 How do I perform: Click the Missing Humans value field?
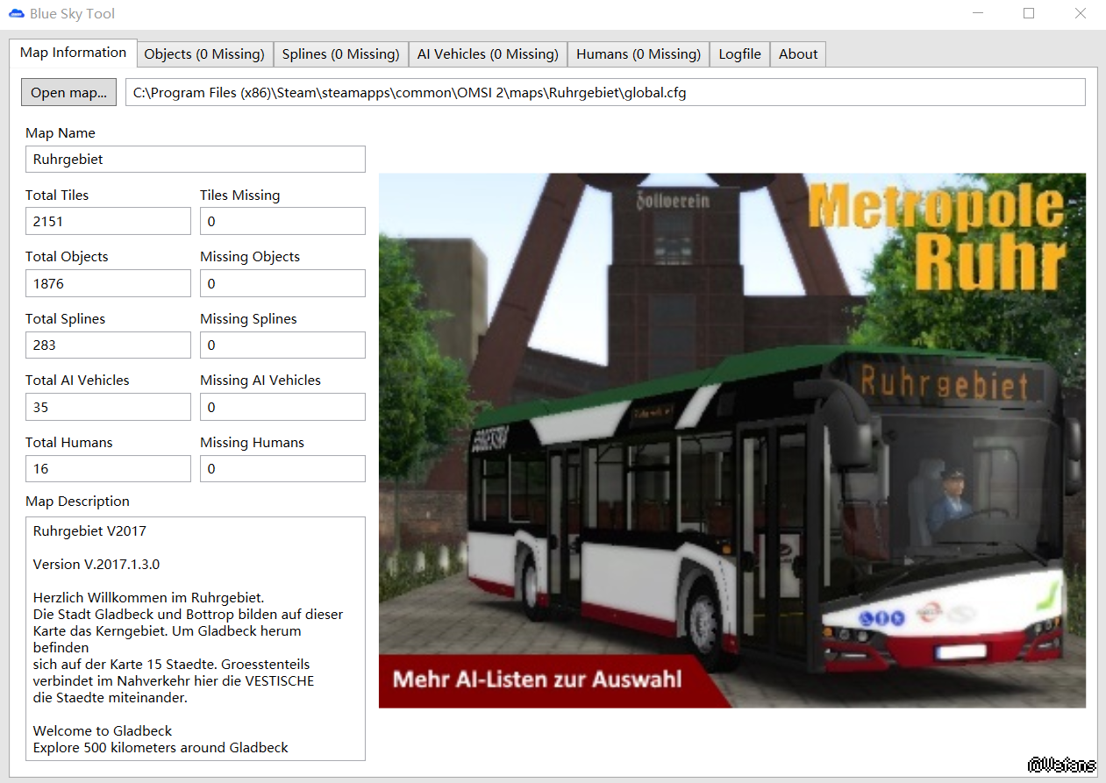click(x=282, y=468)
